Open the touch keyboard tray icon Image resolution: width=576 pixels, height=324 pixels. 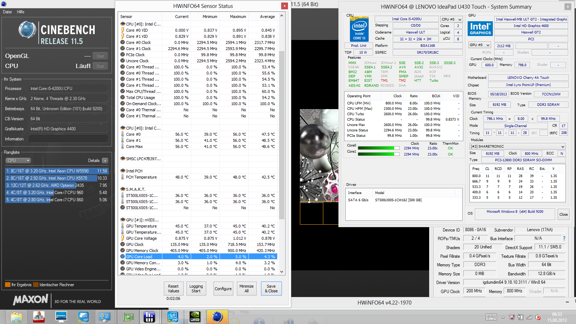(491, 317)
